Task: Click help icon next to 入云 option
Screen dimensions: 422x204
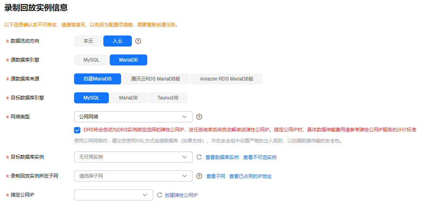Action: click(x=138, y=41)
